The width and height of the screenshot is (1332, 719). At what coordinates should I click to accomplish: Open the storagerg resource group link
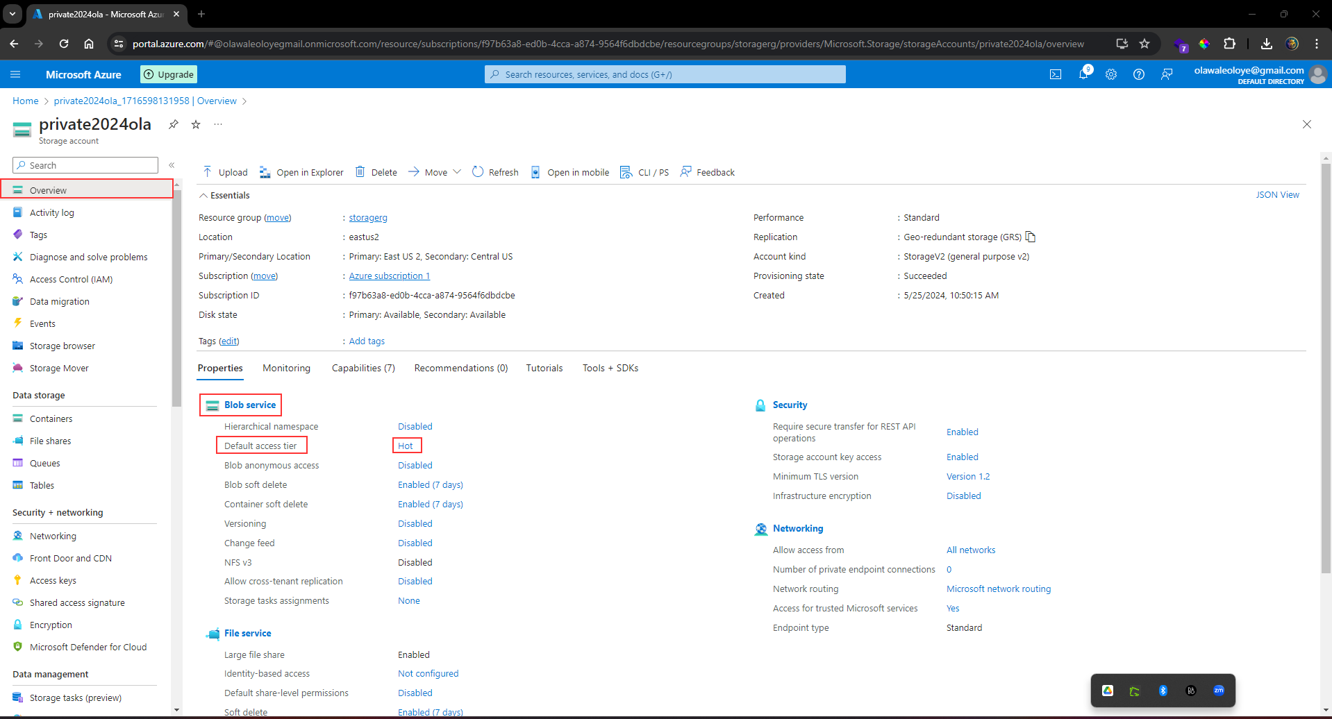368,218
